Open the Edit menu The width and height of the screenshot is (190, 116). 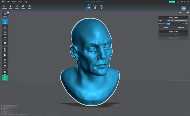pos(8,2)
